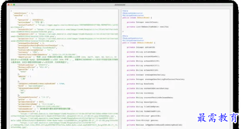This screenshot has width=241, height=129.
Task: Click "private String bundleId;" code line
Action: pyautogui.click(x=140, y=84)
